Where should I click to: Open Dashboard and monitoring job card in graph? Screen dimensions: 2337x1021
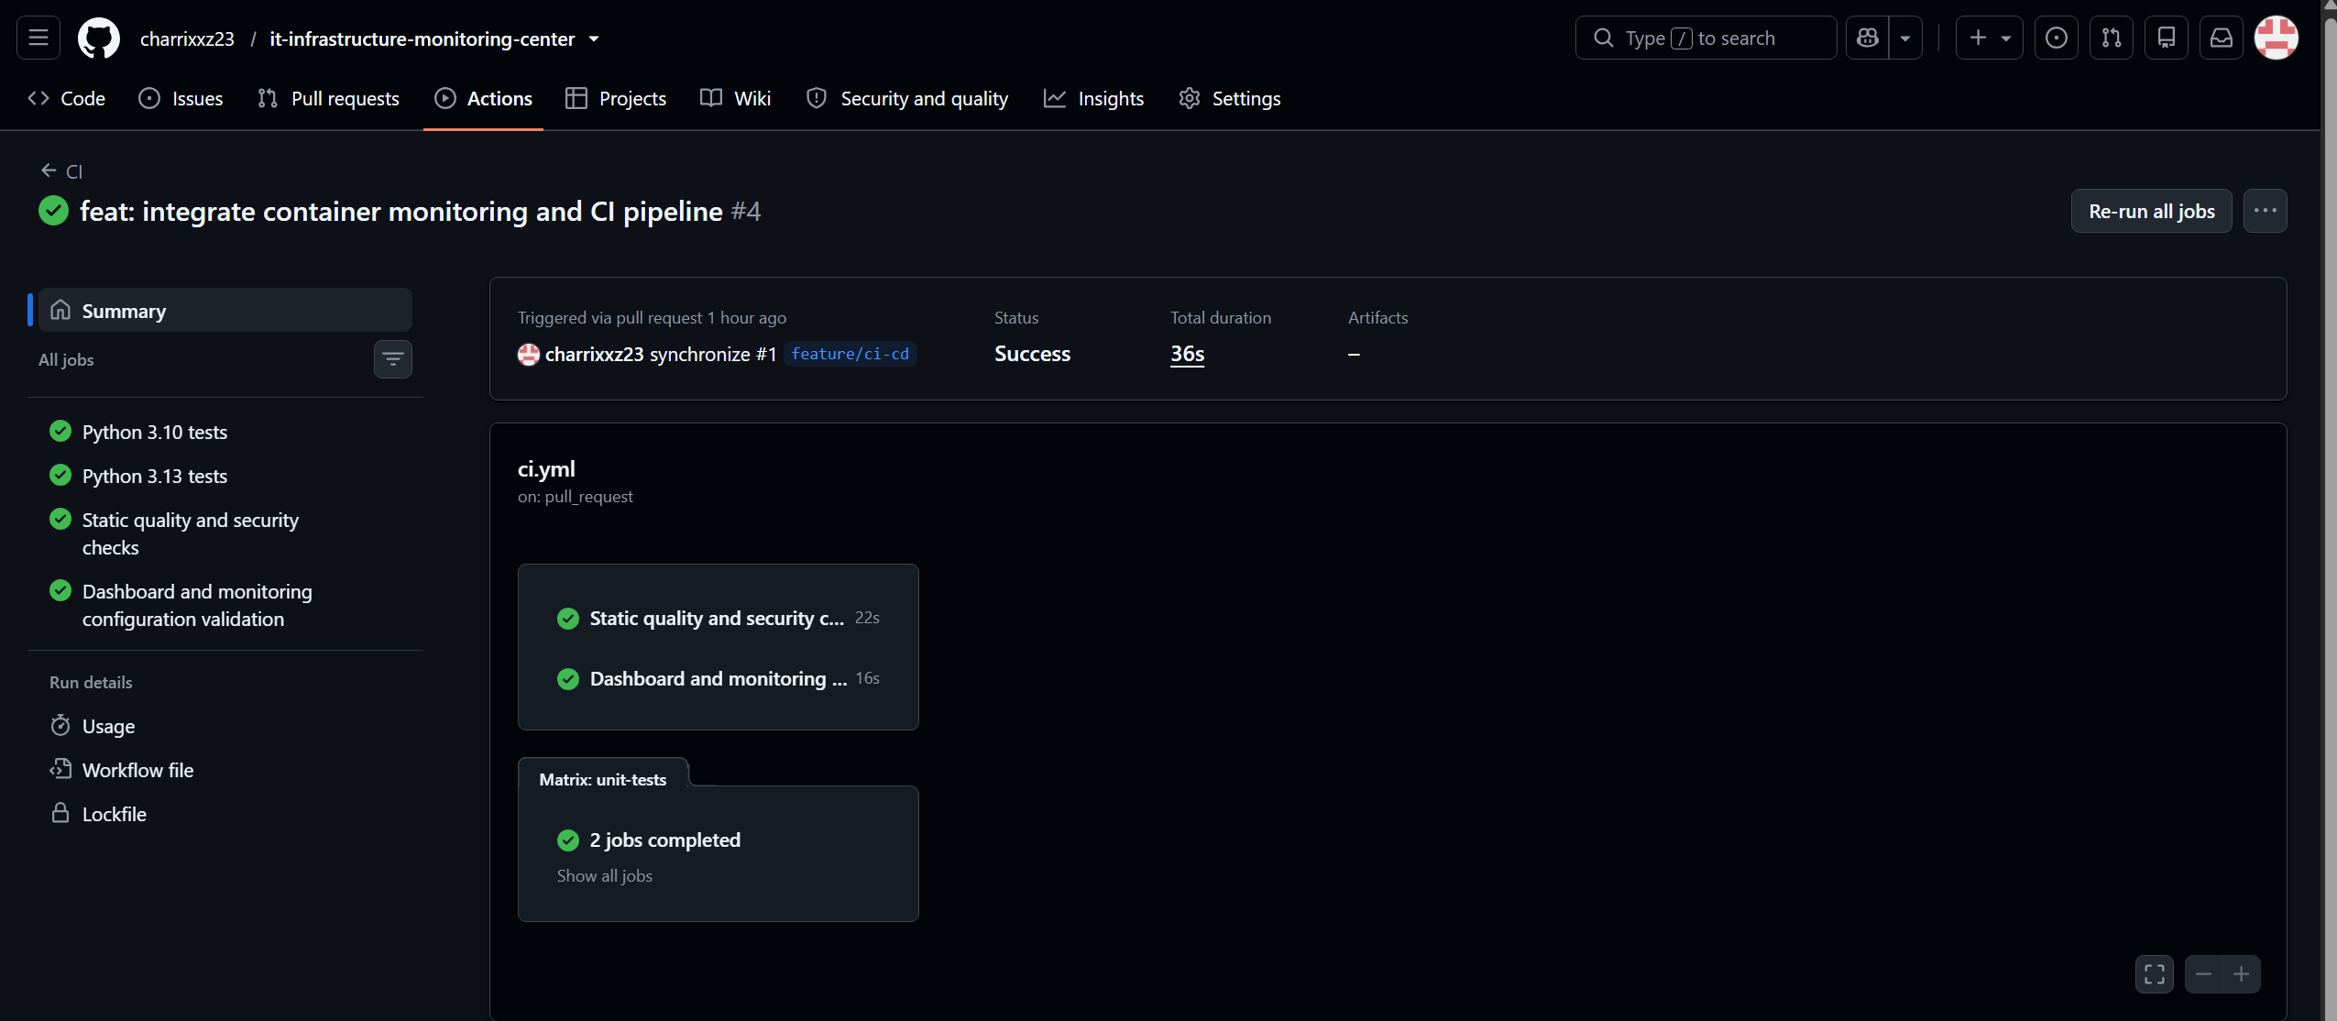tap(719, 679)
